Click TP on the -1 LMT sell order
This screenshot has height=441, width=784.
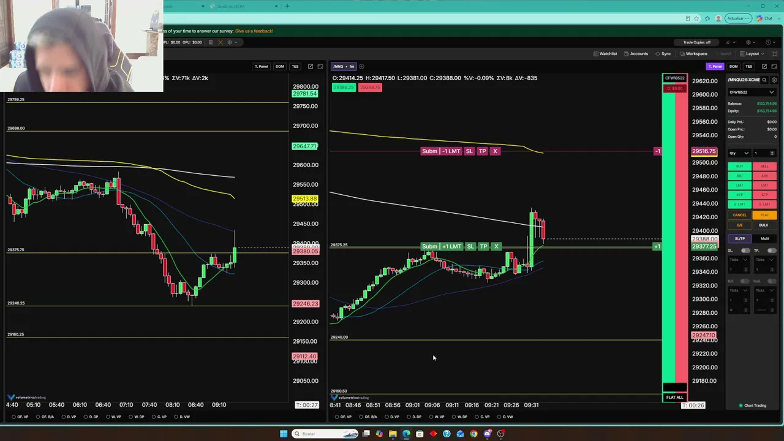482,151
